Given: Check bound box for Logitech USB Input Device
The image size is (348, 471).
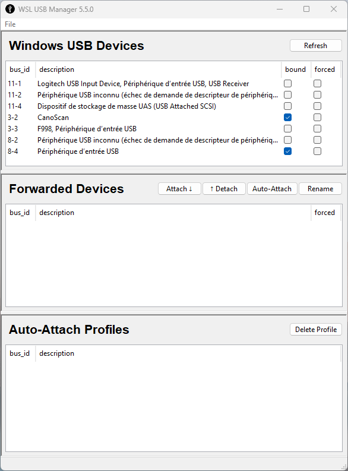Looking at the screenshot, I should click(x=287, y=84).
